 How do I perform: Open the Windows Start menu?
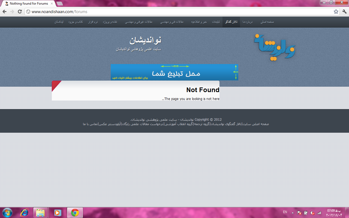pos(7,213)
